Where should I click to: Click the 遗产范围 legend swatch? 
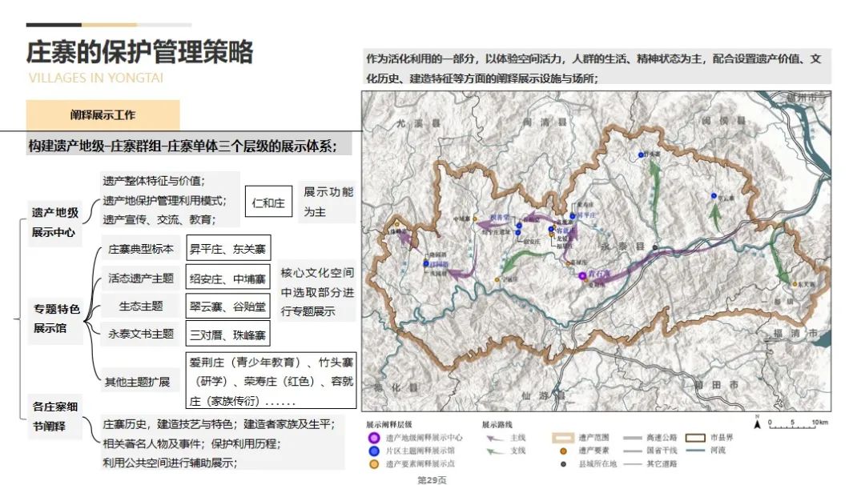pos(563,438)
